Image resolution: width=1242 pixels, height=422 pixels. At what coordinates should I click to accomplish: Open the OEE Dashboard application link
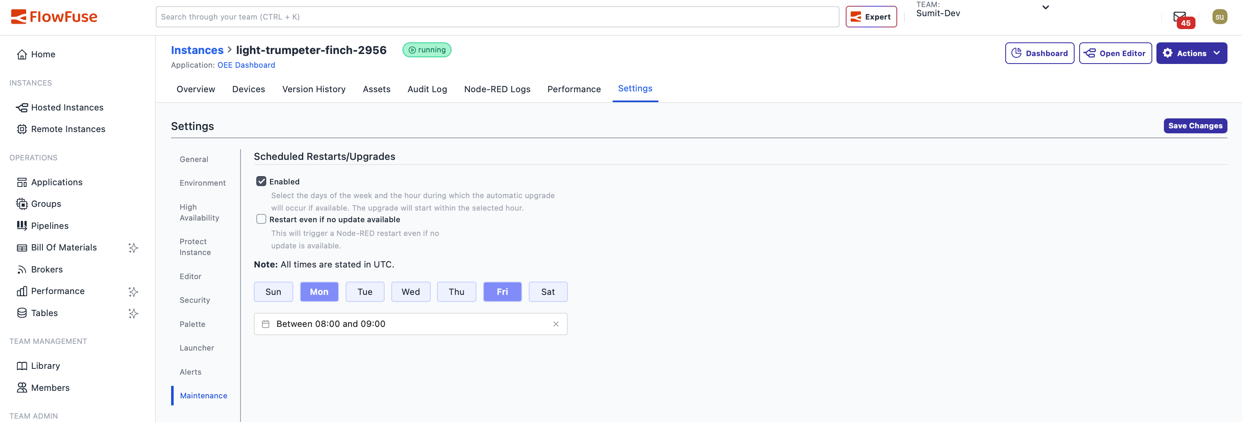pos(246,65)
